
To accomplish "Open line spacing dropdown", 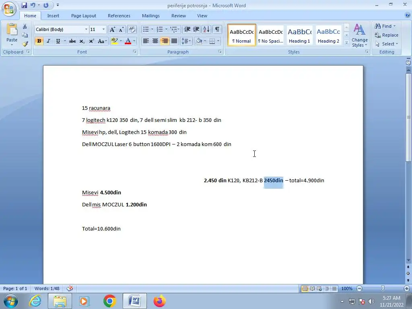I will pos(186,41).
